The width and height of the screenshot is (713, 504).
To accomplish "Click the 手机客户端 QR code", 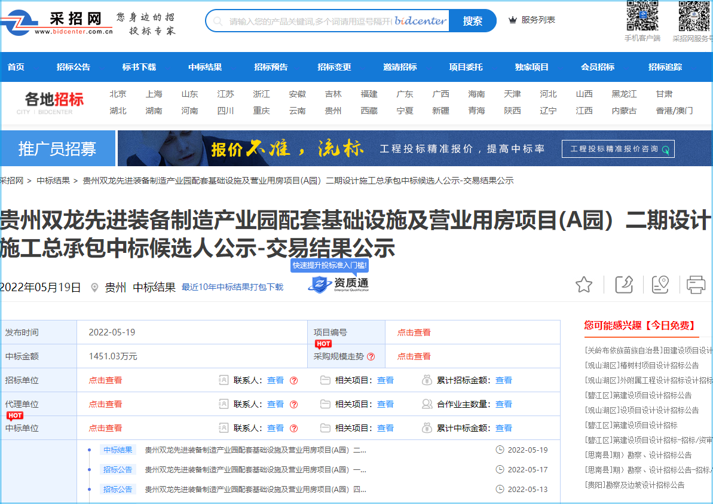I will [642, 16].
